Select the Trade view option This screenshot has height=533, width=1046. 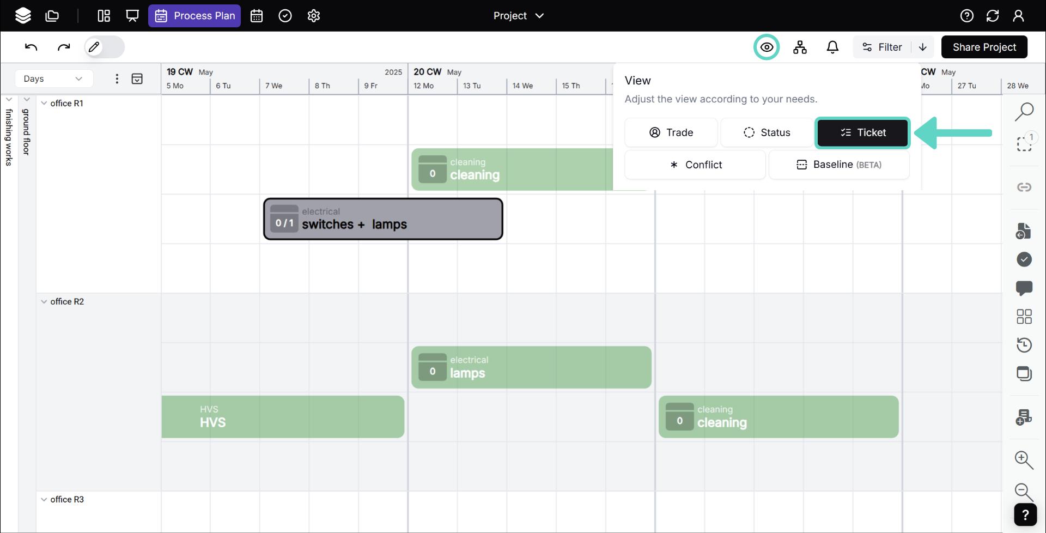click(671, 132)
